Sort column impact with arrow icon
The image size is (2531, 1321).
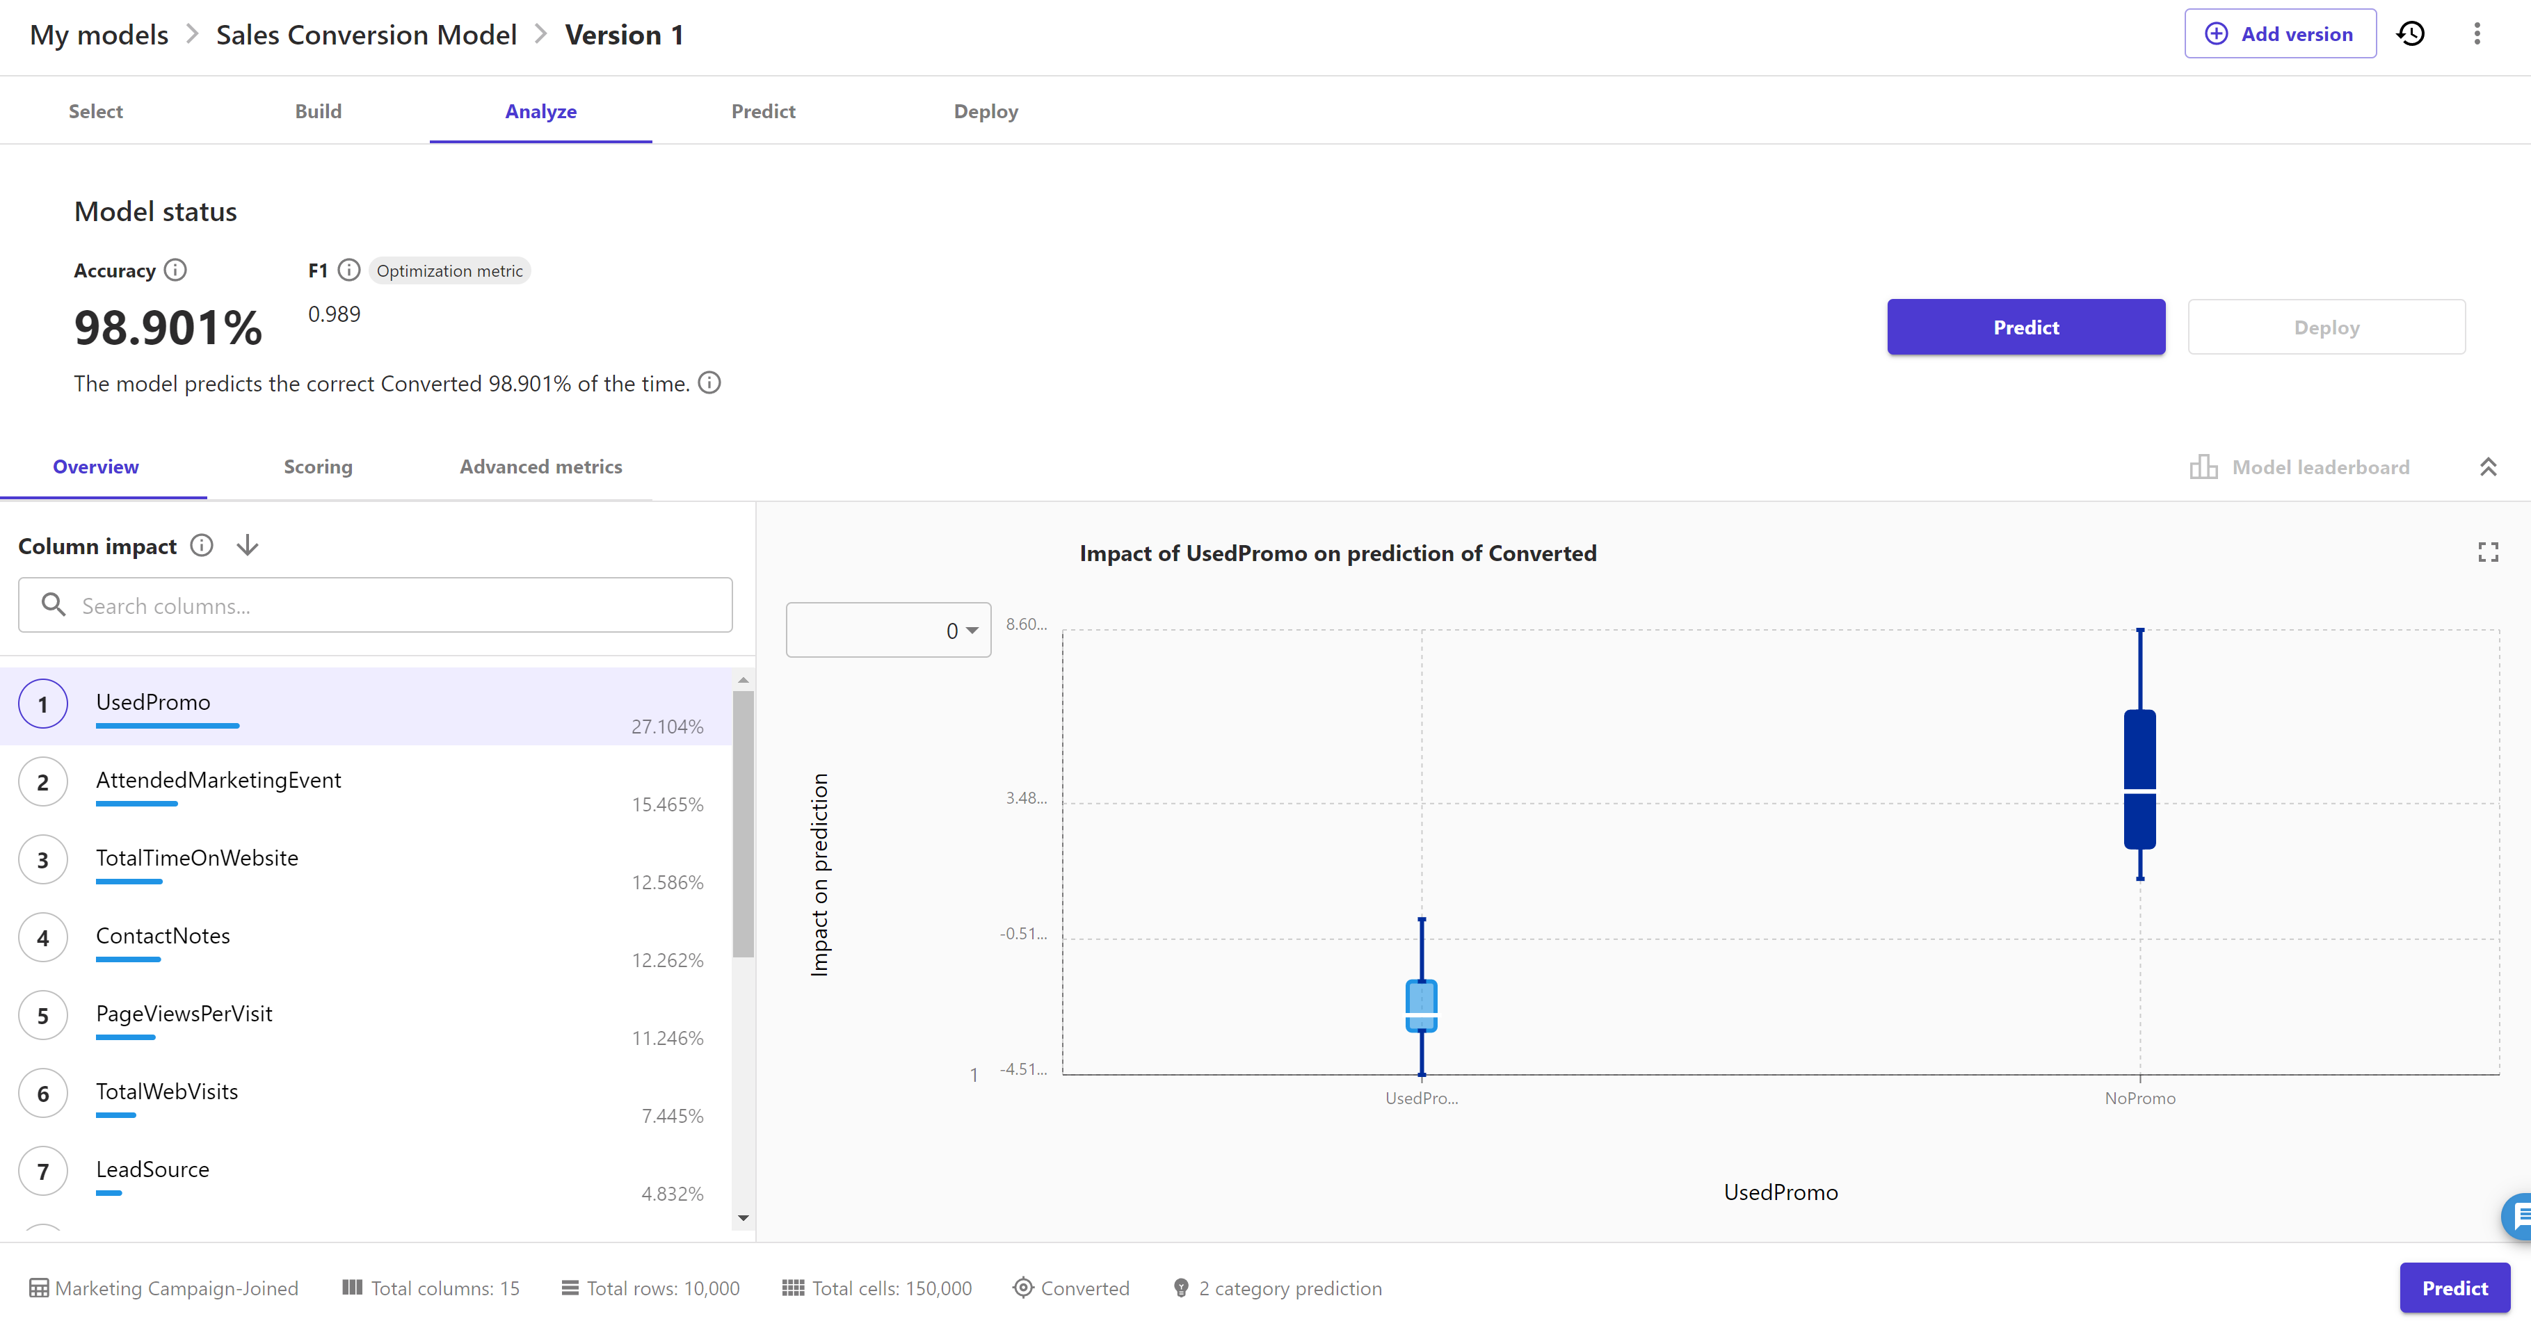coord(248,545)
